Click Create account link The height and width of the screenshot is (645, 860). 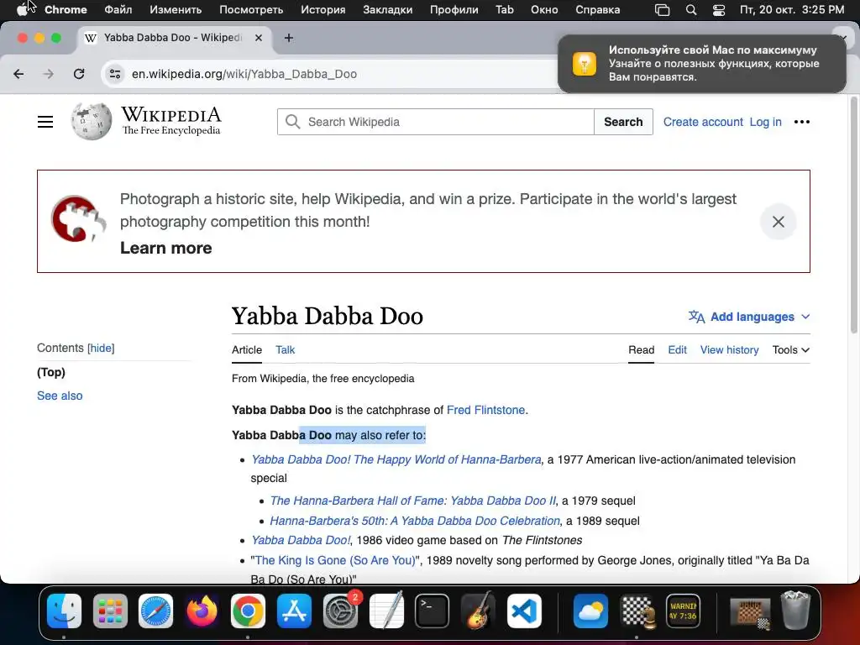point(703,122)
